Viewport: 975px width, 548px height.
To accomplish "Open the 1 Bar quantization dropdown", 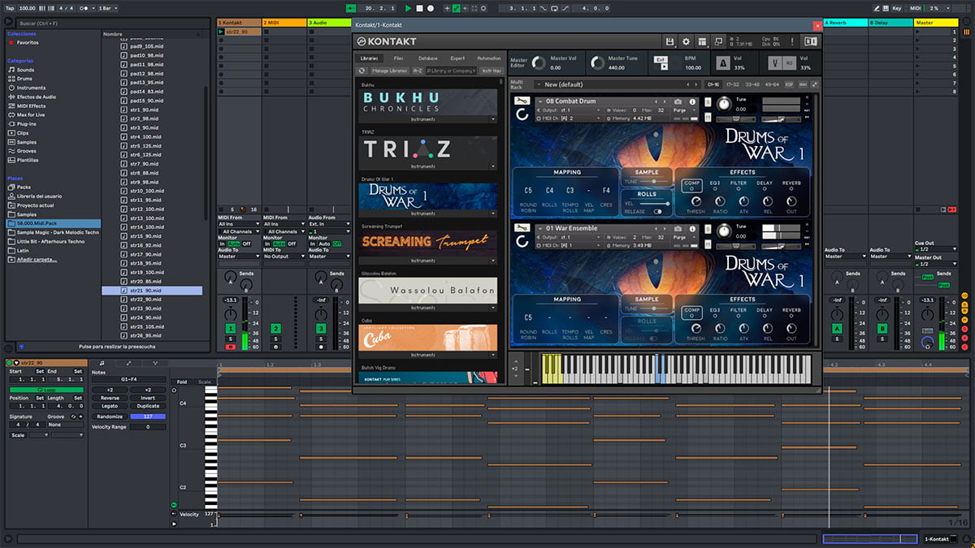I will pos(108,8).
